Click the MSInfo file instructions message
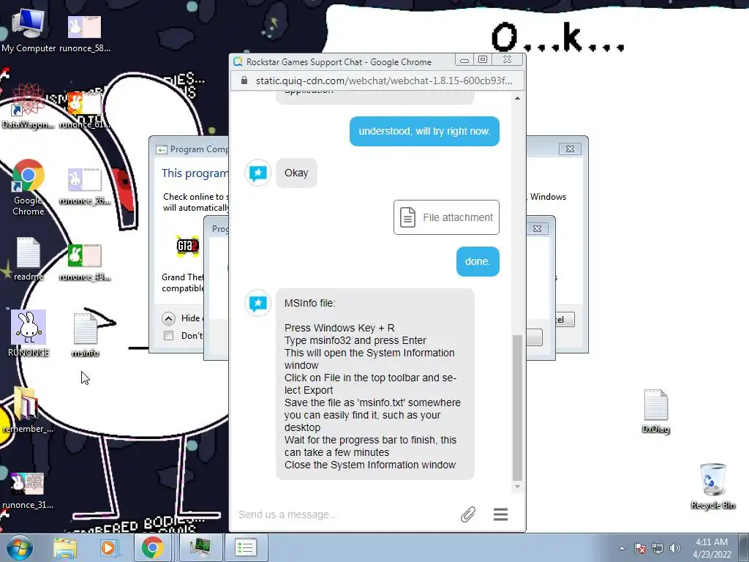This screenshot has width=749, height=562. click(375, 383)
